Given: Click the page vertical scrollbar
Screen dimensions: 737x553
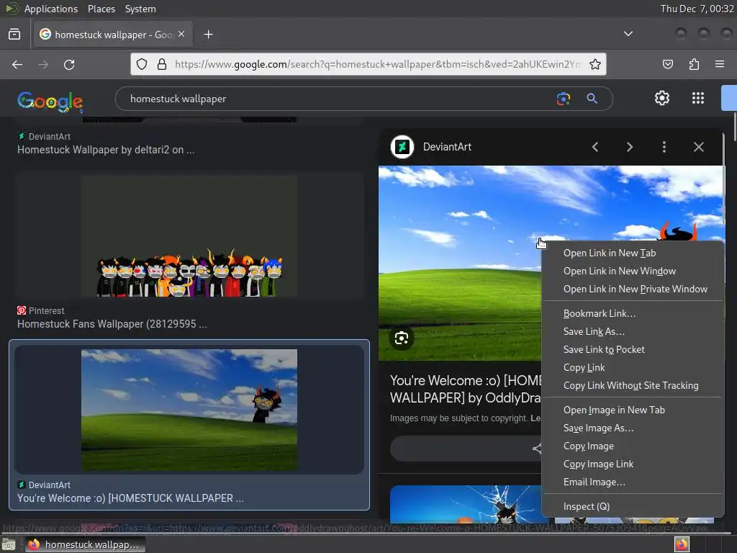Looking at the screenshot, I should coord(733,125).
